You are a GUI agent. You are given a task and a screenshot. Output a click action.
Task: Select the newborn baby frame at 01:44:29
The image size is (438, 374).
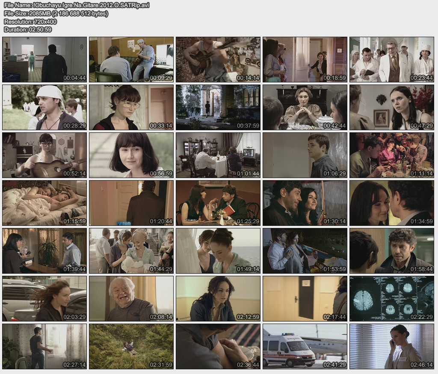point(131,251)
